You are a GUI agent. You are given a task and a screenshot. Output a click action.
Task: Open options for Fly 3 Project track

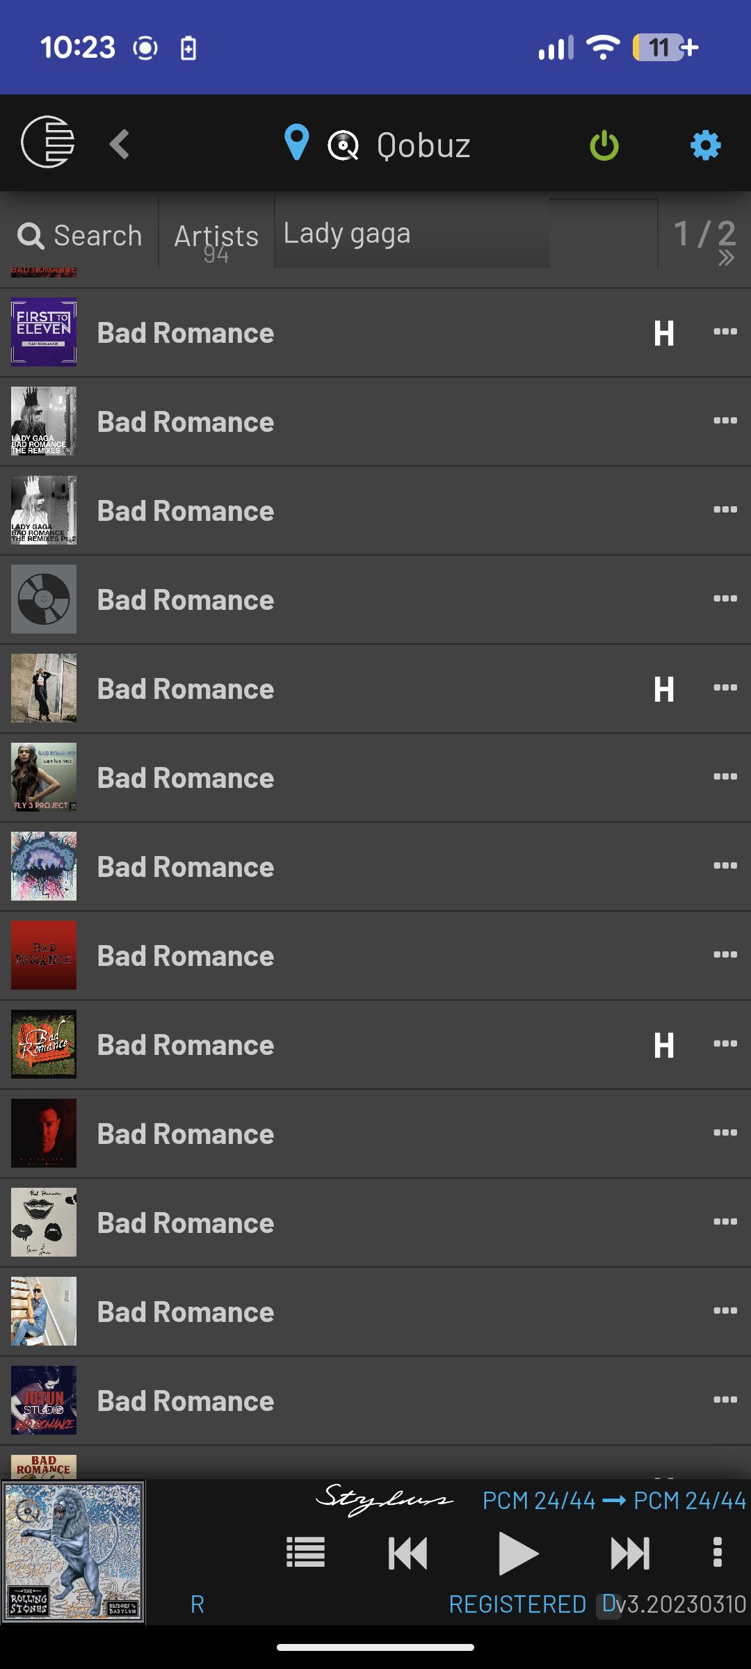pyautogui.click(x=725, y=777)
